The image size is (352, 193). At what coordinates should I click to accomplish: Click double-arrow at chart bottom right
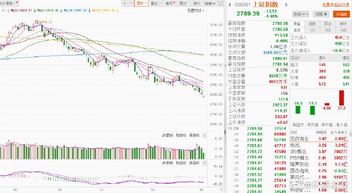click(x=221, y=189)
